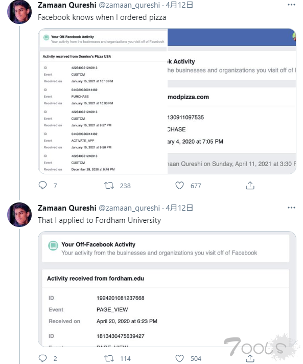
Task: Reply to the pizza tweet
Action: point(43,185)
